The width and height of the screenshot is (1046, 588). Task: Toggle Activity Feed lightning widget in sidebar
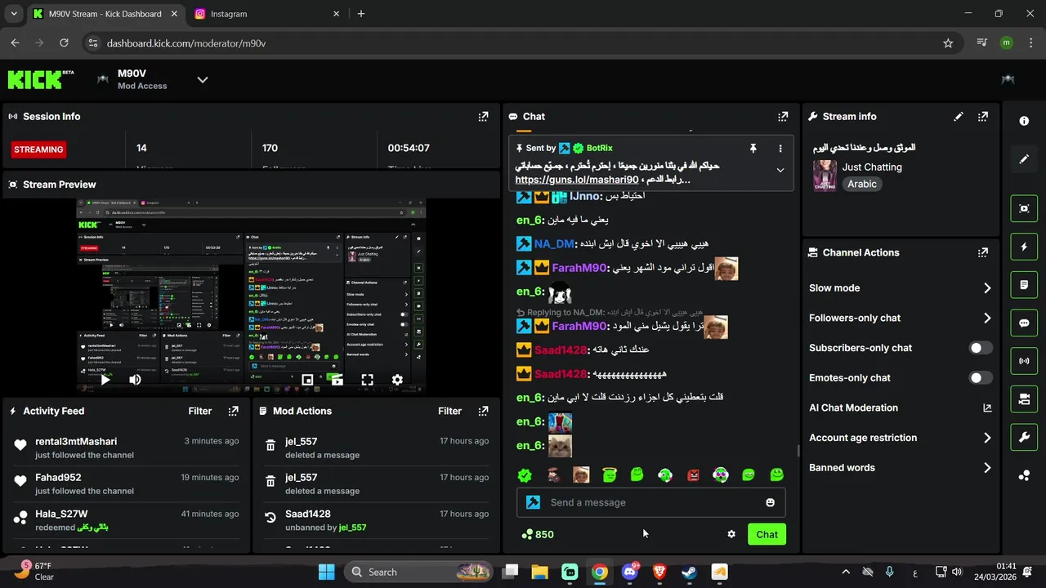[x=1024, y=247]
